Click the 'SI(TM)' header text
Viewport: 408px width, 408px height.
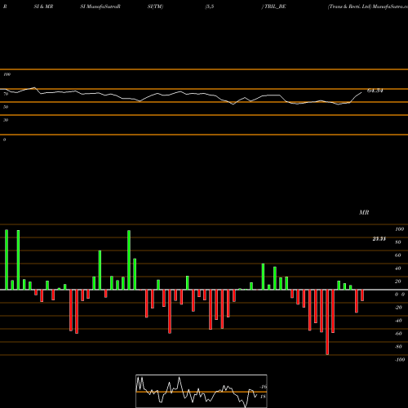pyautogui.click(x=155, y=7)
